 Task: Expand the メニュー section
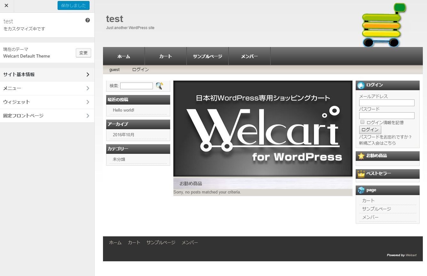click(x=47, y=88)
